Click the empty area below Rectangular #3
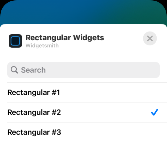The height and width of the screenshot is (153, 167). pyautogui.click(x=83, y=148)
